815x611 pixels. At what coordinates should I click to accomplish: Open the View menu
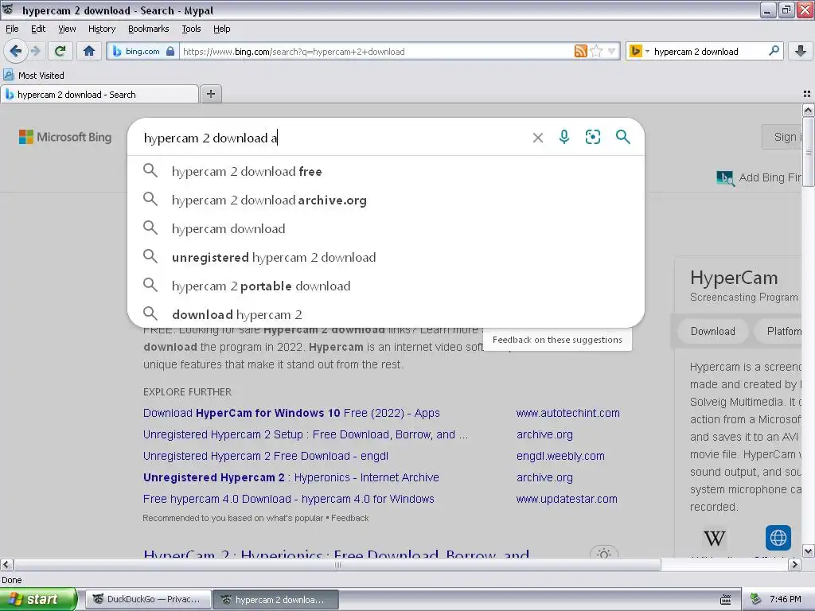[67, 29]
